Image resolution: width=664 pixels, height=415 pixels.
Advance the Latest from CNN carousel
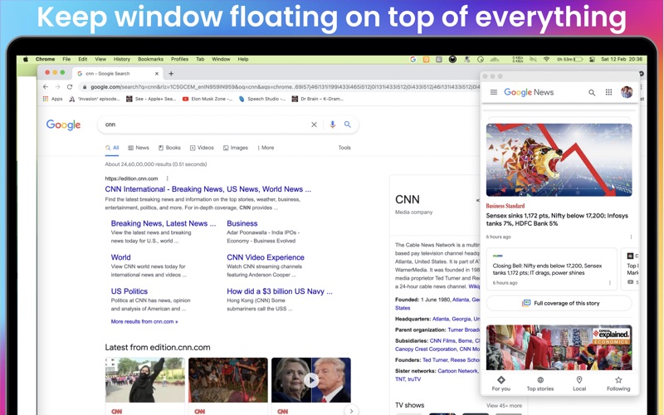coord(350,410)
